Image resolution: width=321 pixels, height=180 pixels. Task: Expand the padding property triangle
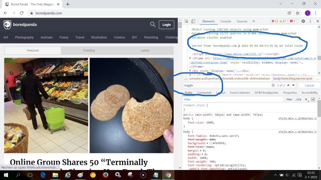click(x=202, y=154)
